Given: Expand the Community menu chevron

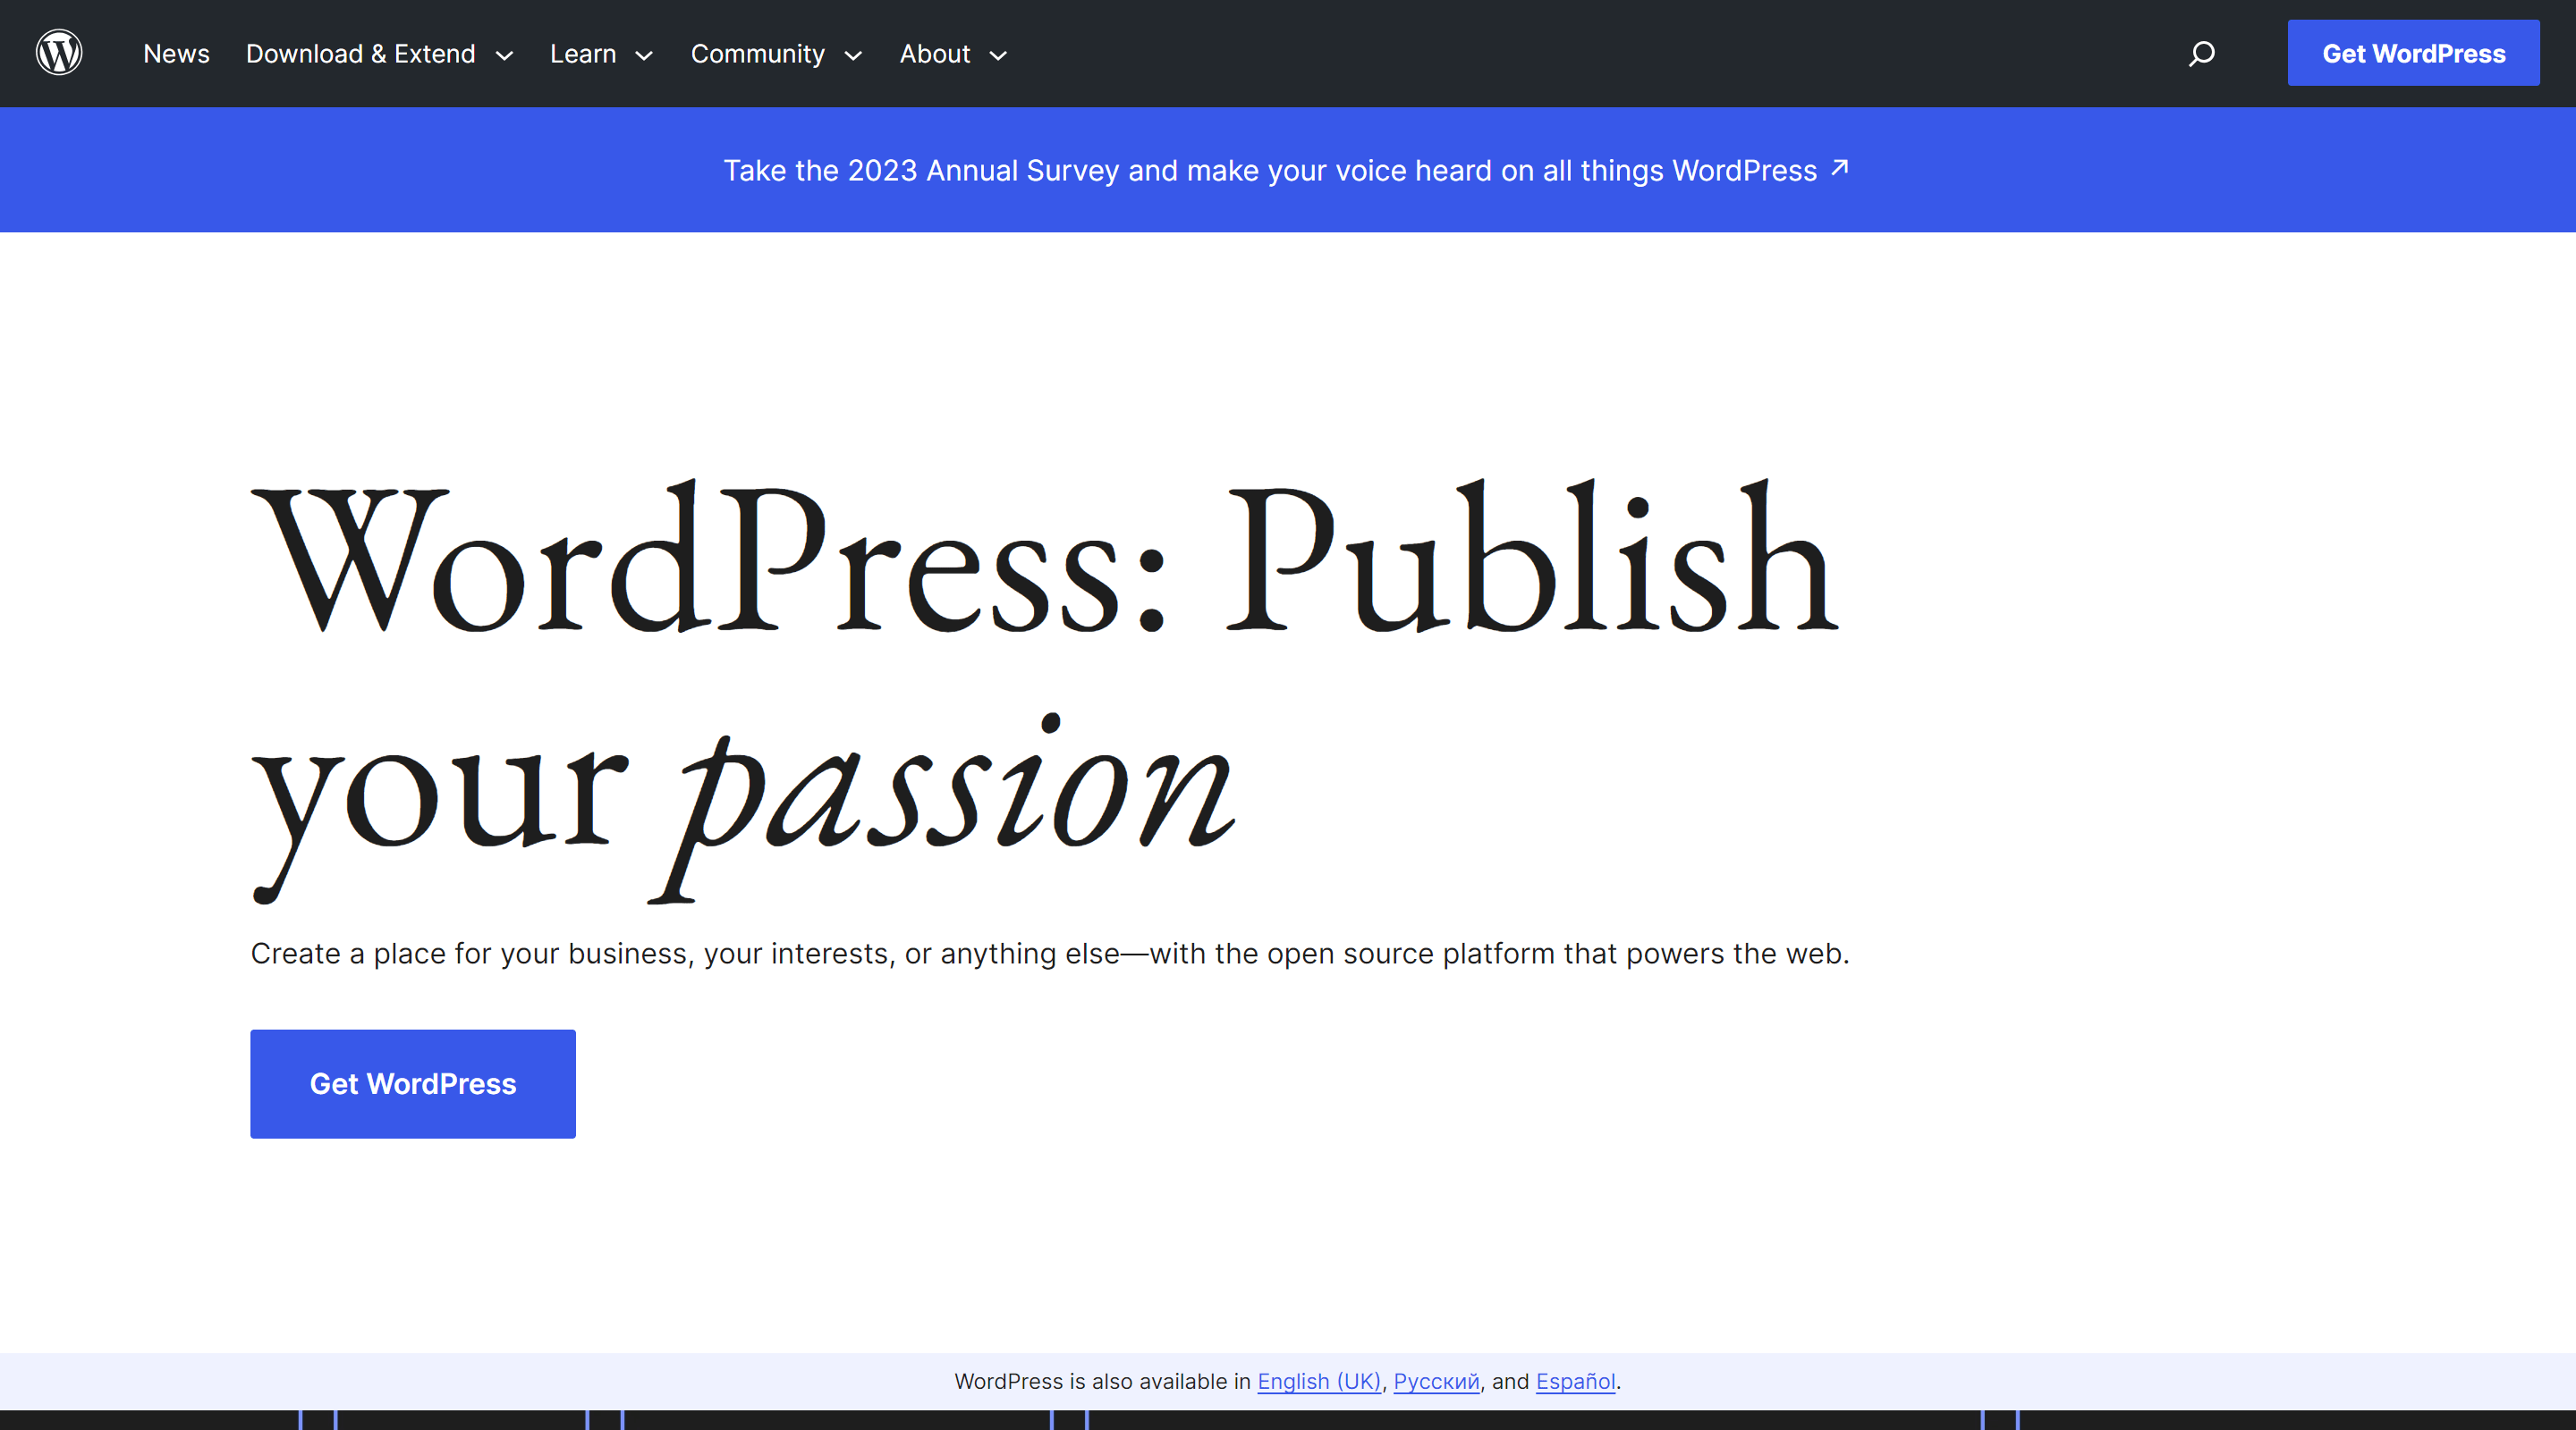Looking at the screenshot, I should [853, 56].
